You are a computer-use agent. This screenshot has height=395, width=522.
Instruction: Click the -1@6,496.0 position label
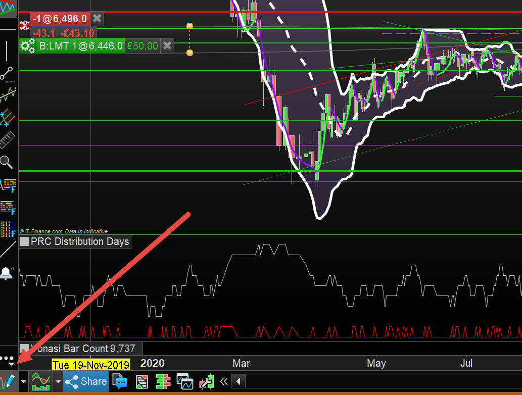click(60, 19)
